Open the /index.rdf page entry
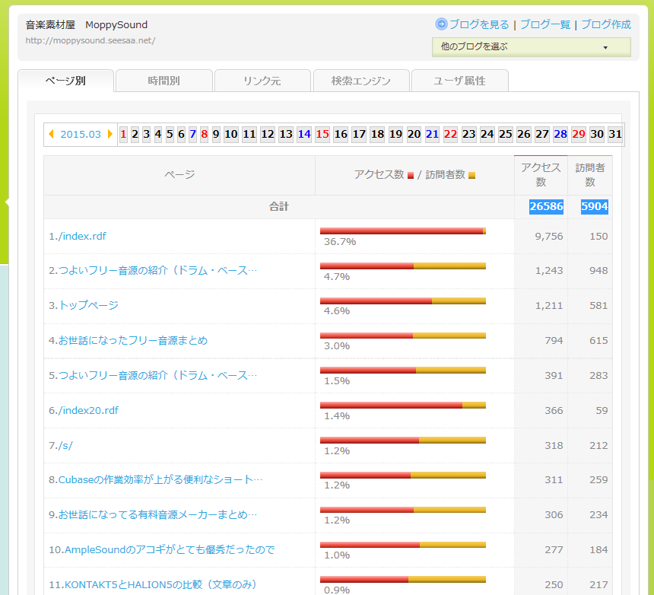Screen dimensions: 654x595 click(x=78, y=236)
